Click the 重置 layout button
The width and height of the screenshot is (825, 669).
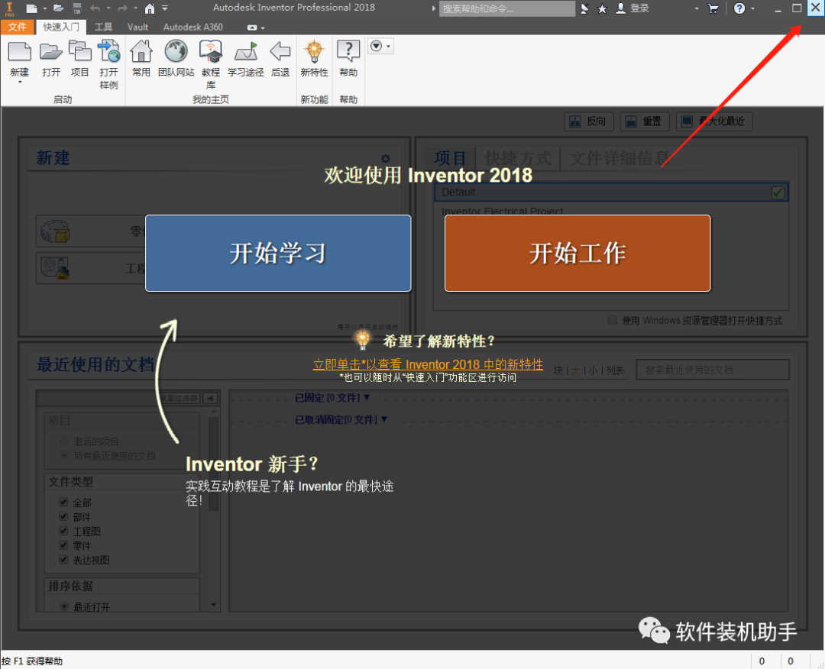(645, 121)
